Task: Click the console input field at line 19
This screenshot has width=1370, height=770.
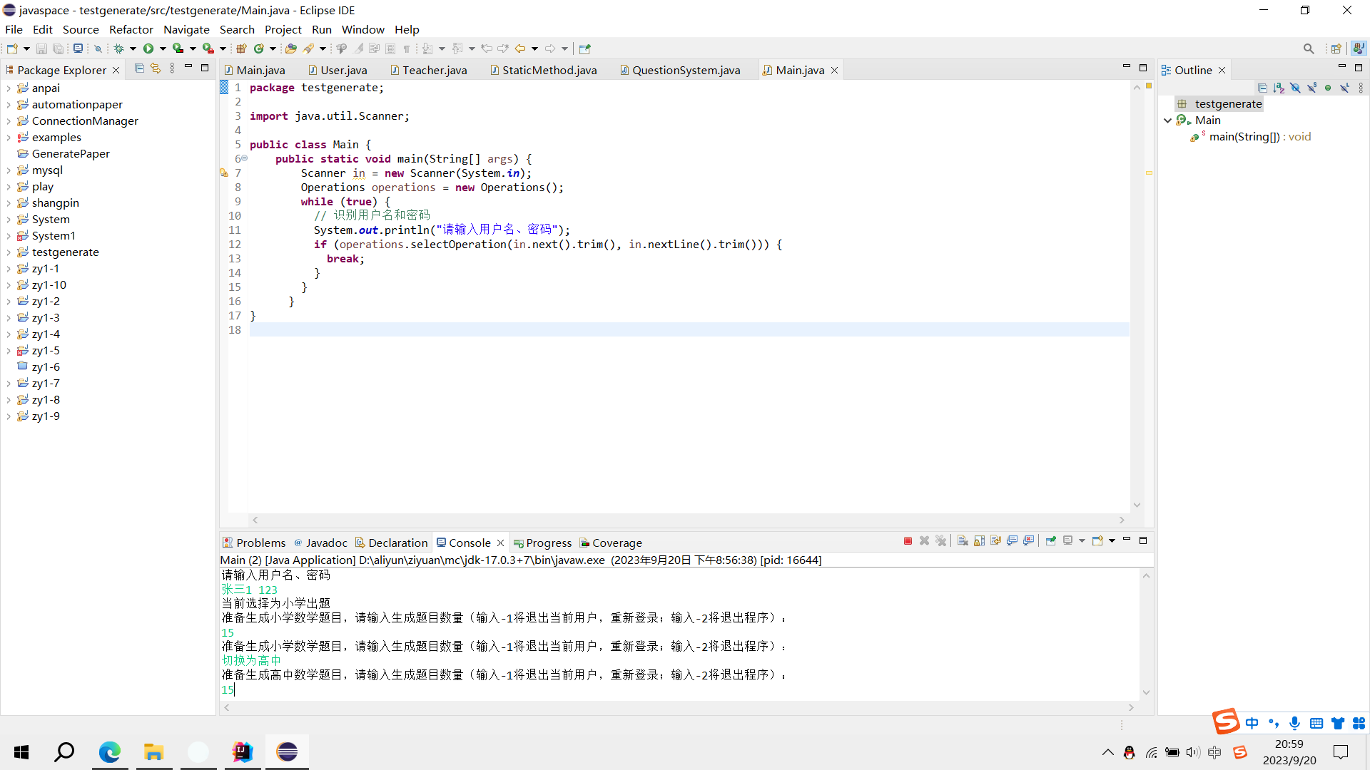Action: pos(233,689)
